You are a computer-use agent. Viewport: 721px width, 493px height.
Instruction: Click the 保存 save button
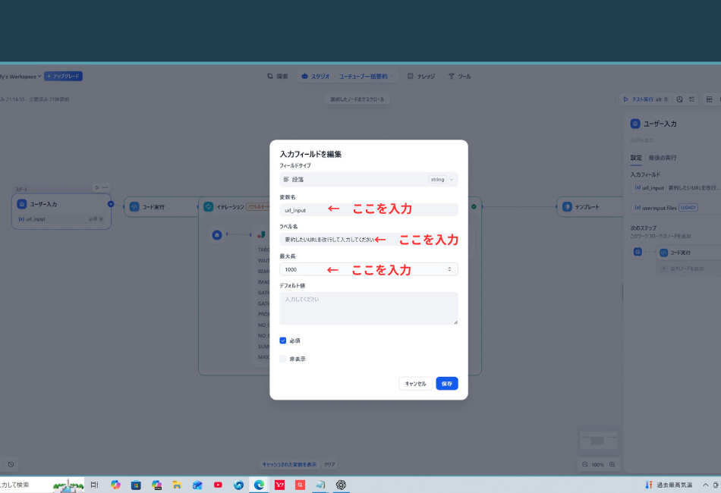(446, 383)
